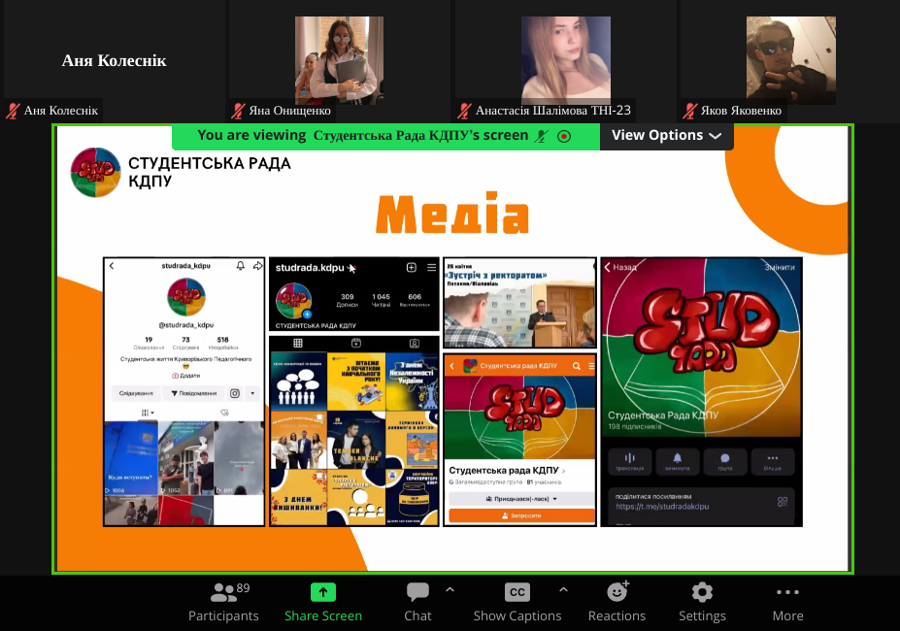Open the Reactions menu
Screen dimensions: 900x631
tap(617, 602)
